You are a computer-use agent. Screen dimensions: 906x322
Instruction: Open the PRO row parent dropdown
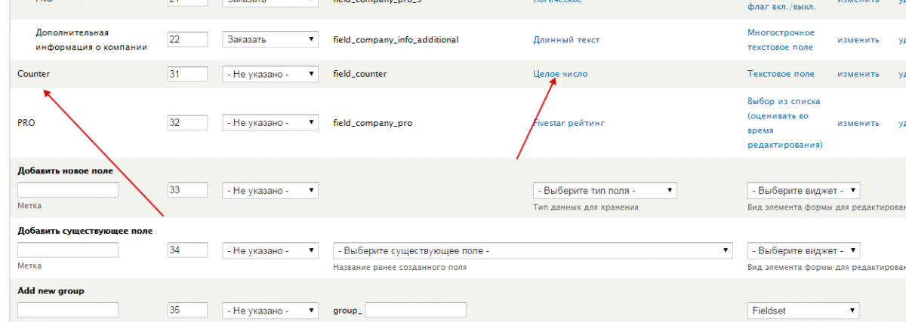(x=270, y=122)
